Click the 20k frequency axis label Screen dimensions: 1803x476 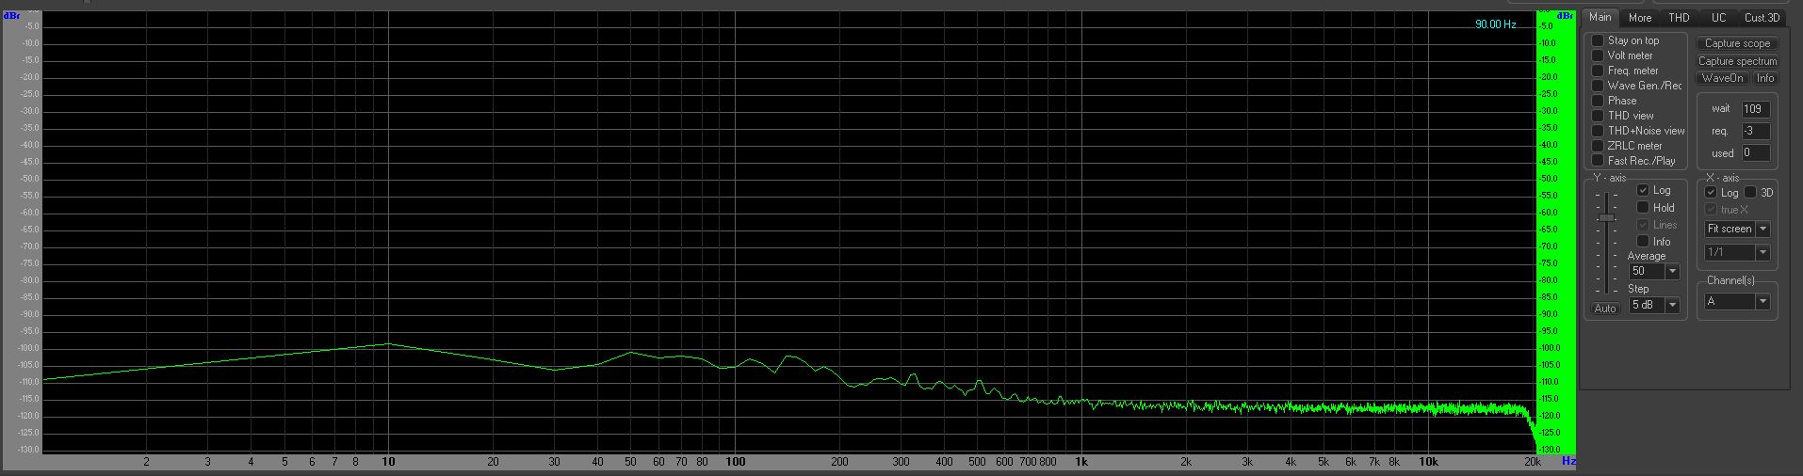click(1533, 462)
